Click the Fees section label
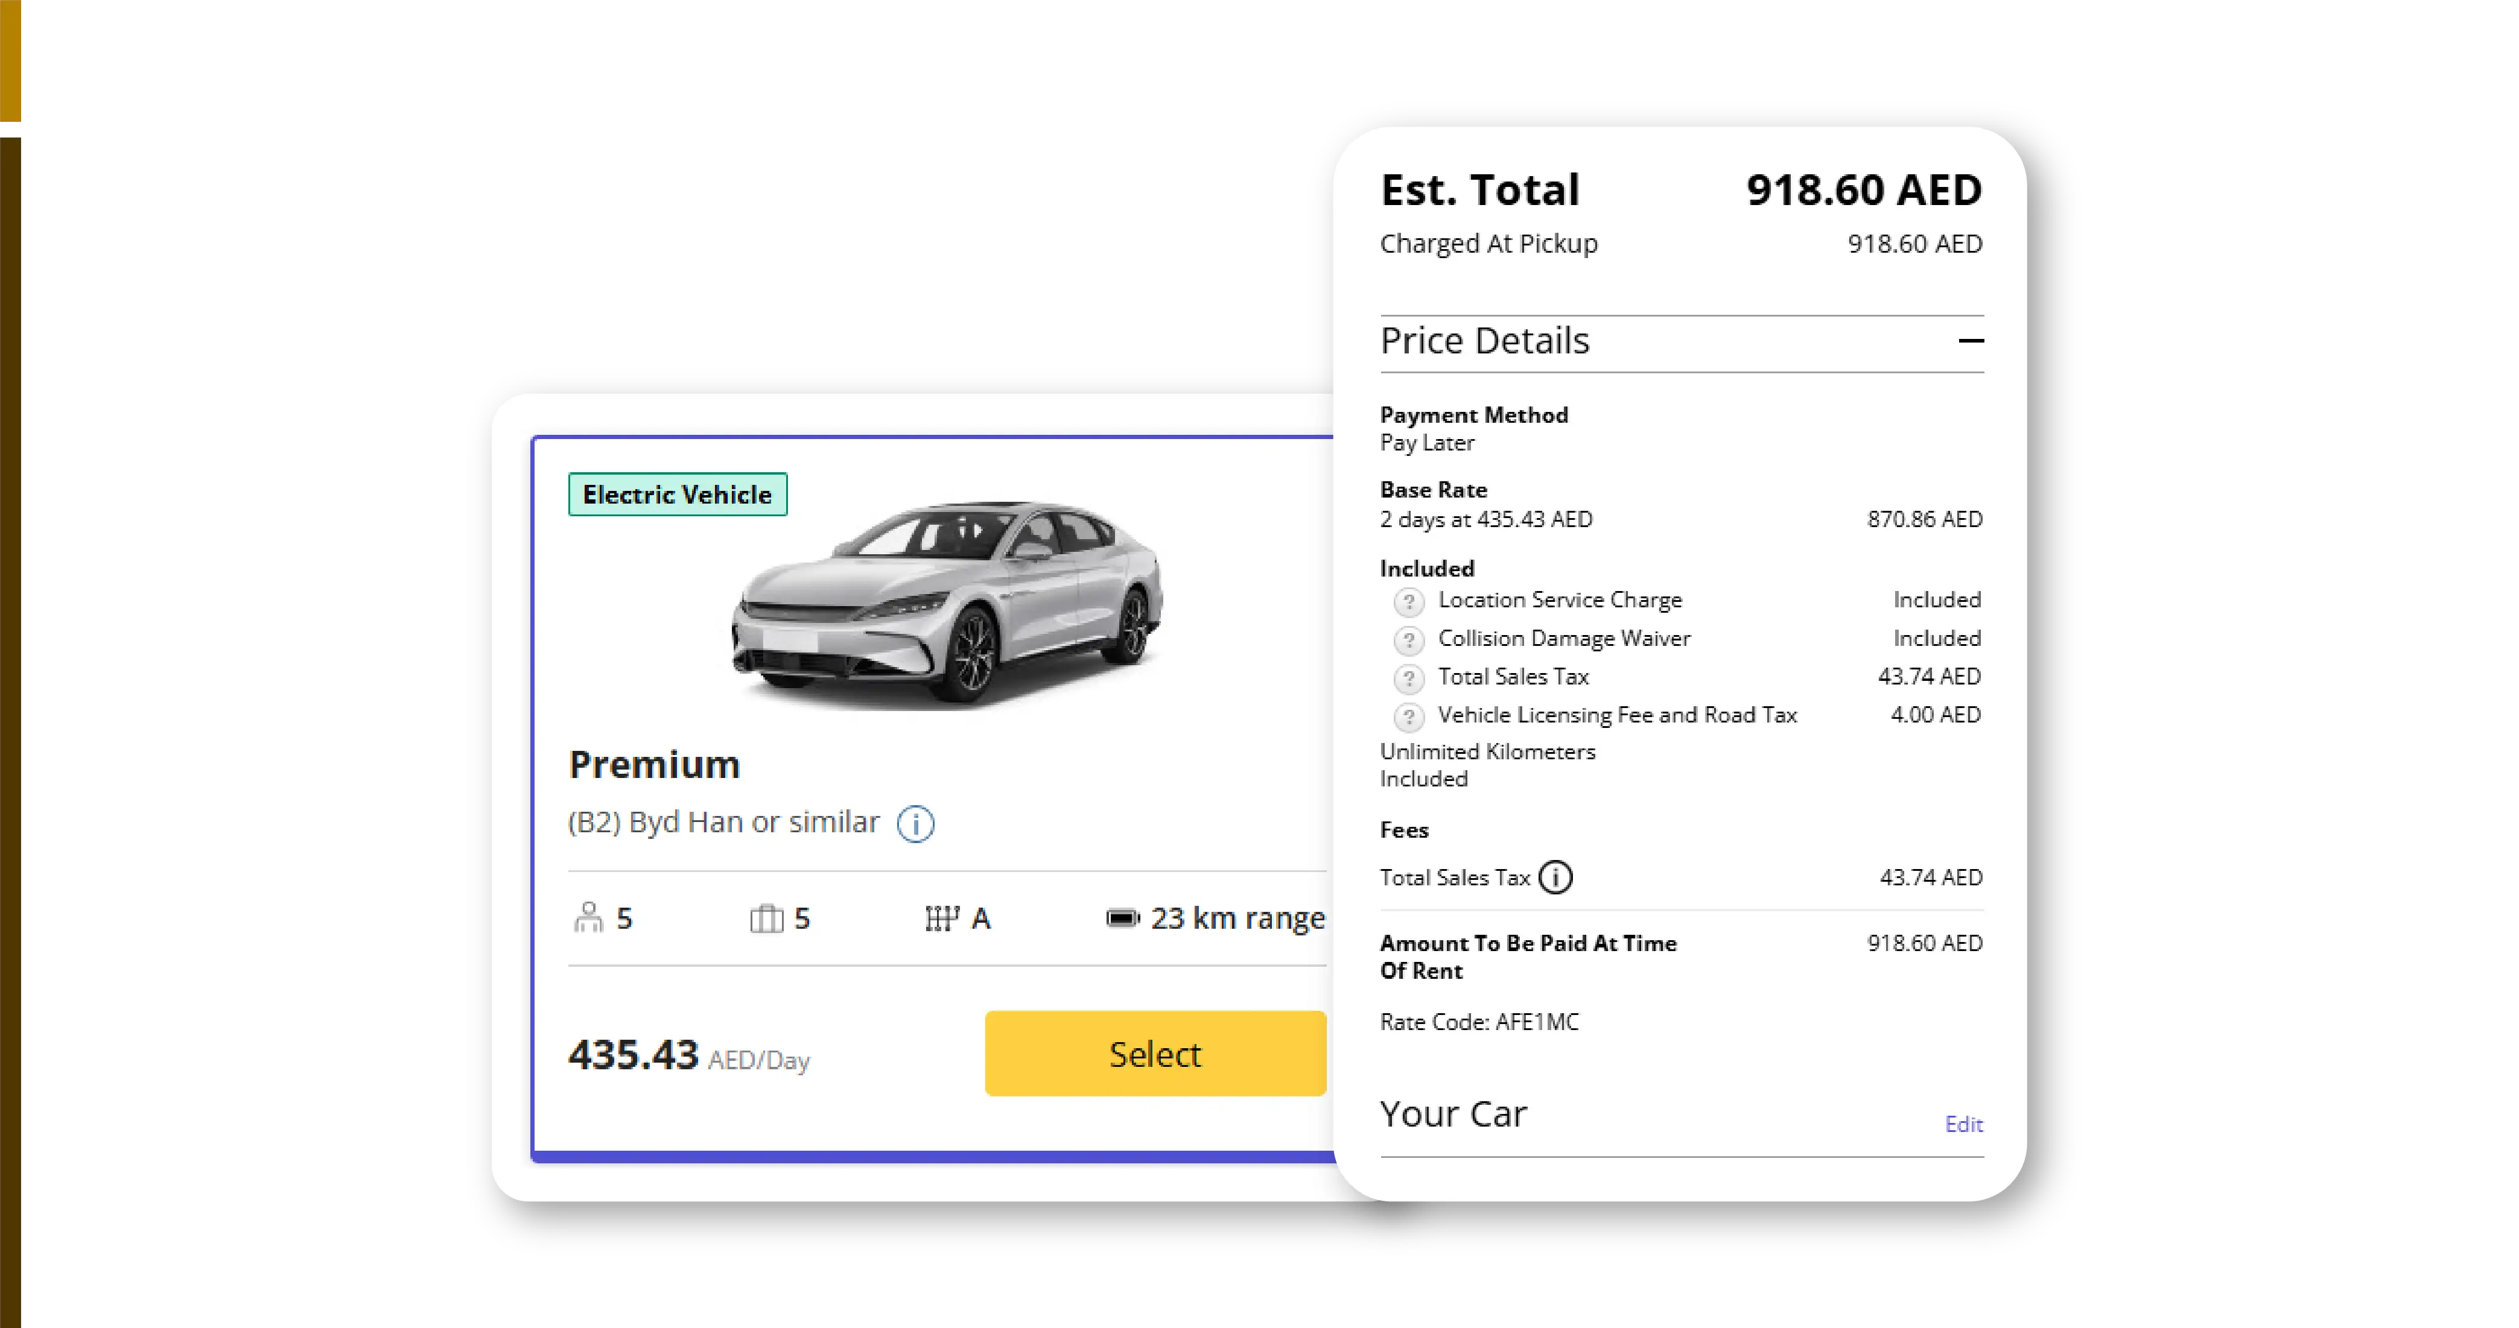 click(1403, 830)
